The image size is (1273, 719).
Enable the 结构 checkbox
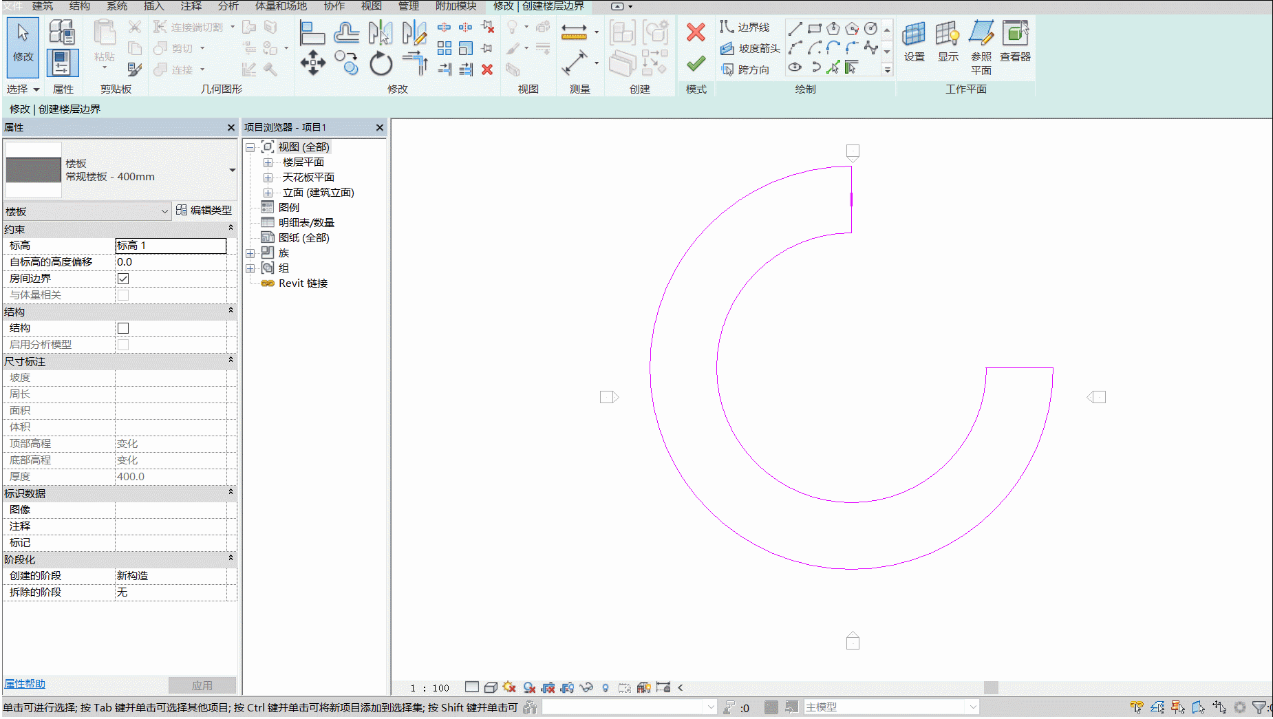[x=123, y=328]
